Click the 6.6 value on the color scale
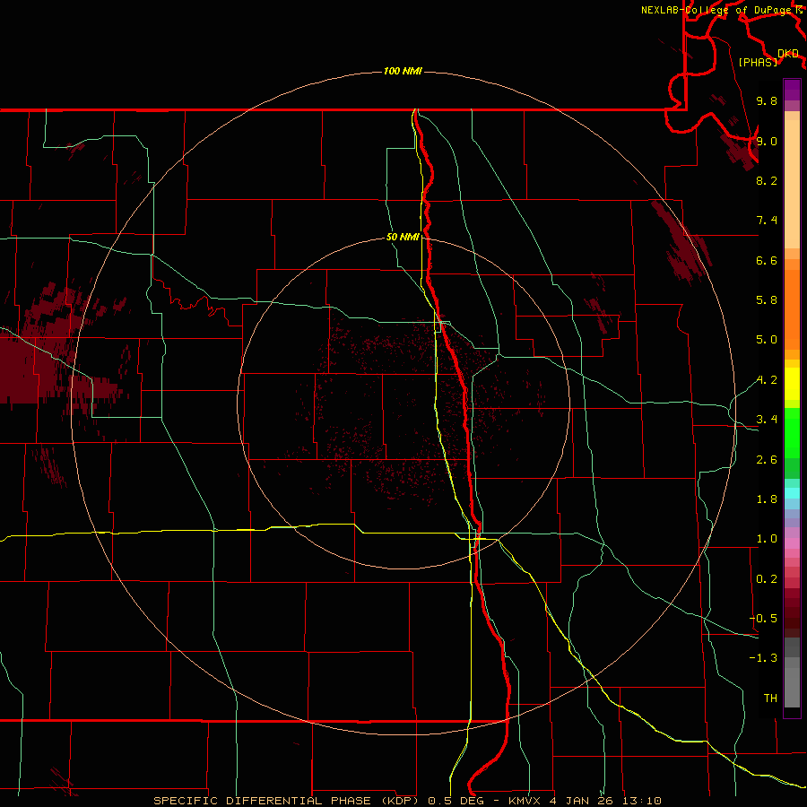This screenshot has height=807, width=807. pos(767,260)
